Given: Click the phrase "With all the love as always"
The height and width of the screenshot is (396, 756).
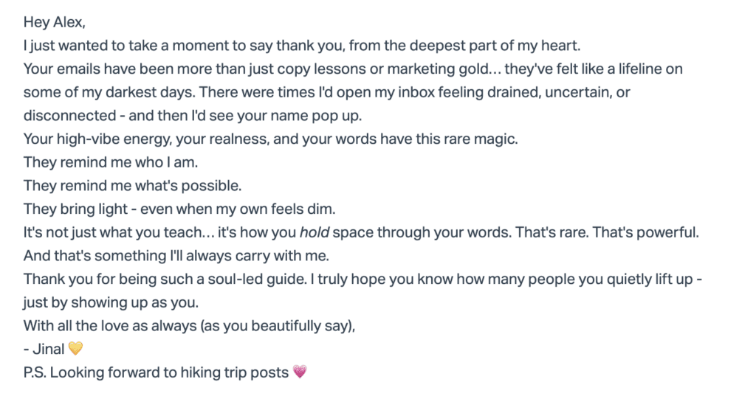Looking at the screenshot, I should point(109,325).
